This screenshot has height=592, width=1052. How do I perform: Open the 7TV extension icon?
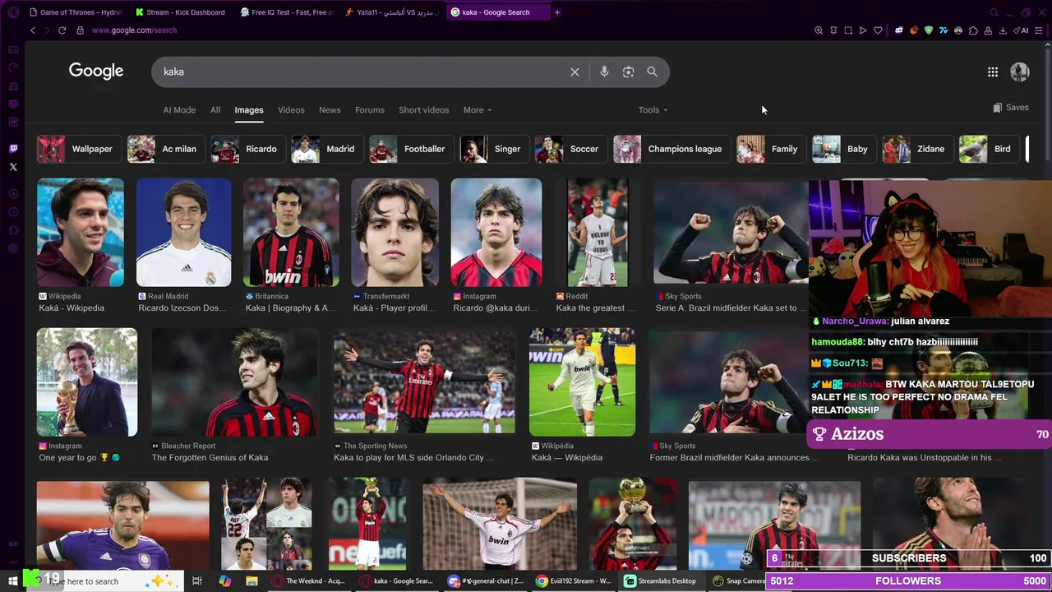tap(944, 30)
